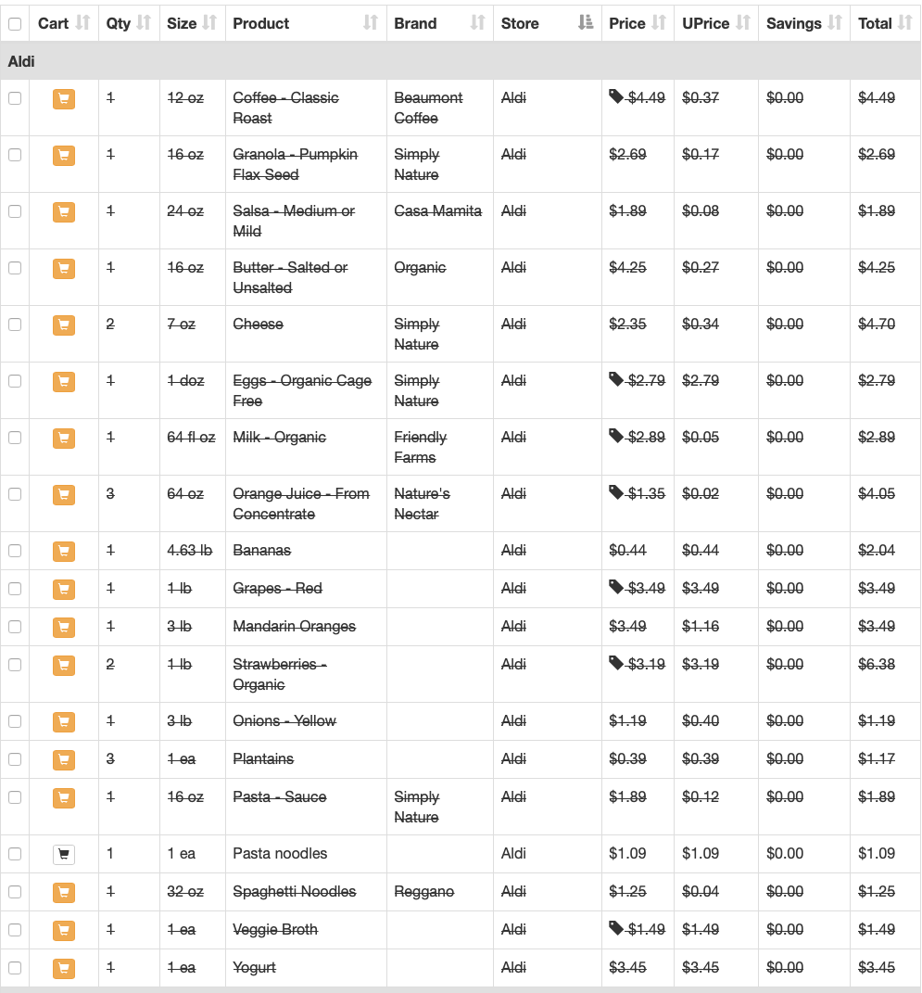922x993 pixels.
Task: Click the price tag icon beside $4.49
Action: coord(615,96)
